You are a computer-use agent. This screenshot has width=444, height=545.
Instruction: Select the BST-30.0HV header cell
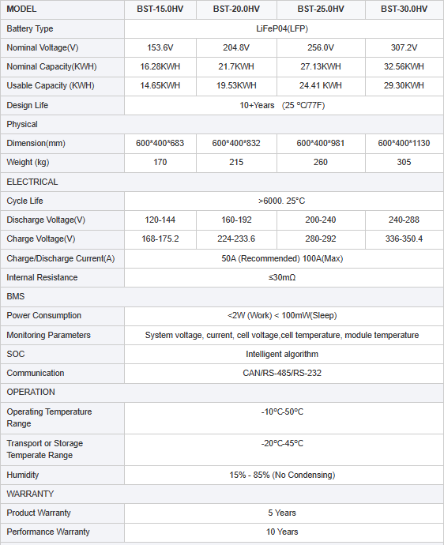pyautogui.click(x=404, y=9)
